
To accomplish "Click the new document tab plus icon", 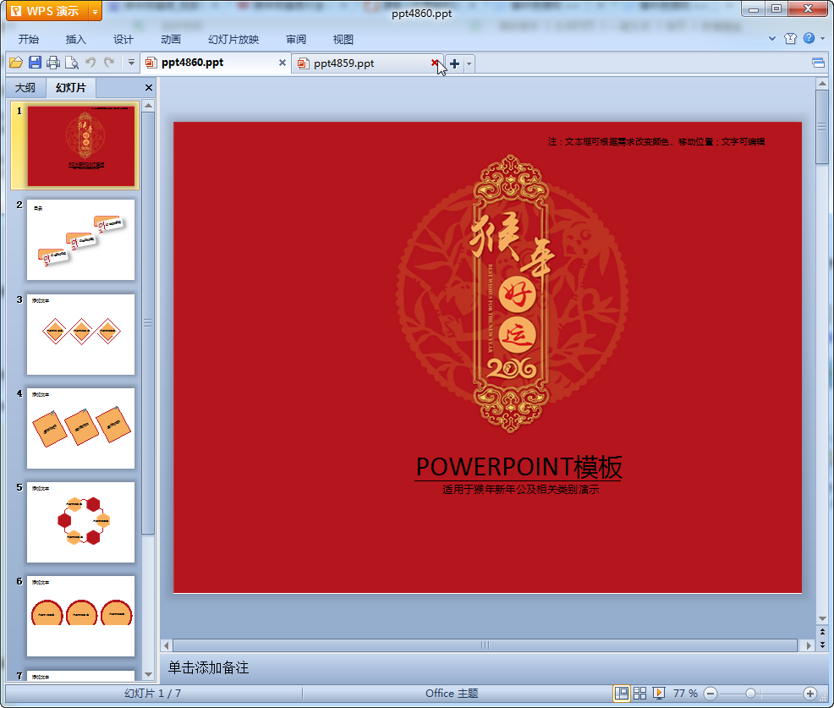I will (x=454, y=63).
